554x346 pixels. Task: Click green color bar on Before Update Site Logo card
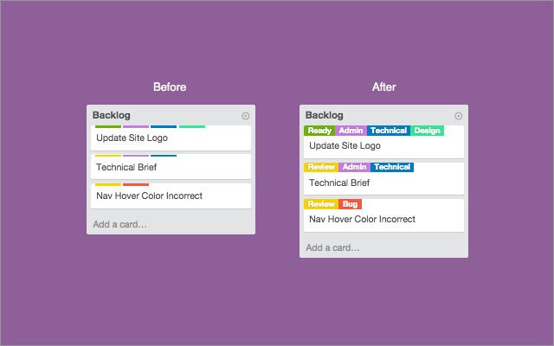[108, 127]
